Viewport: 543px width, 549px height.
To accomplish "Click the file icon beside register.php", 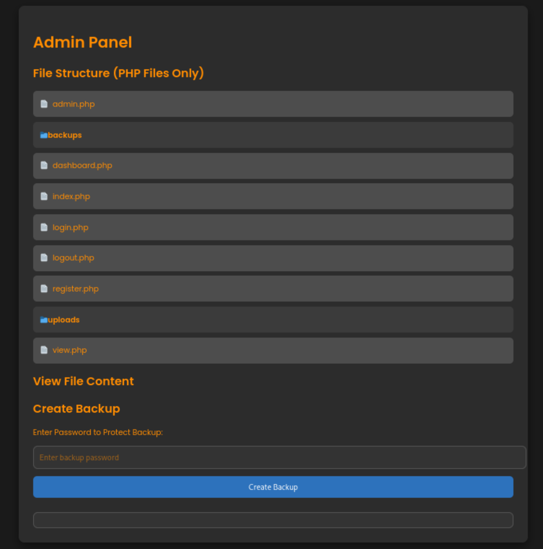I will pos(44,289).
